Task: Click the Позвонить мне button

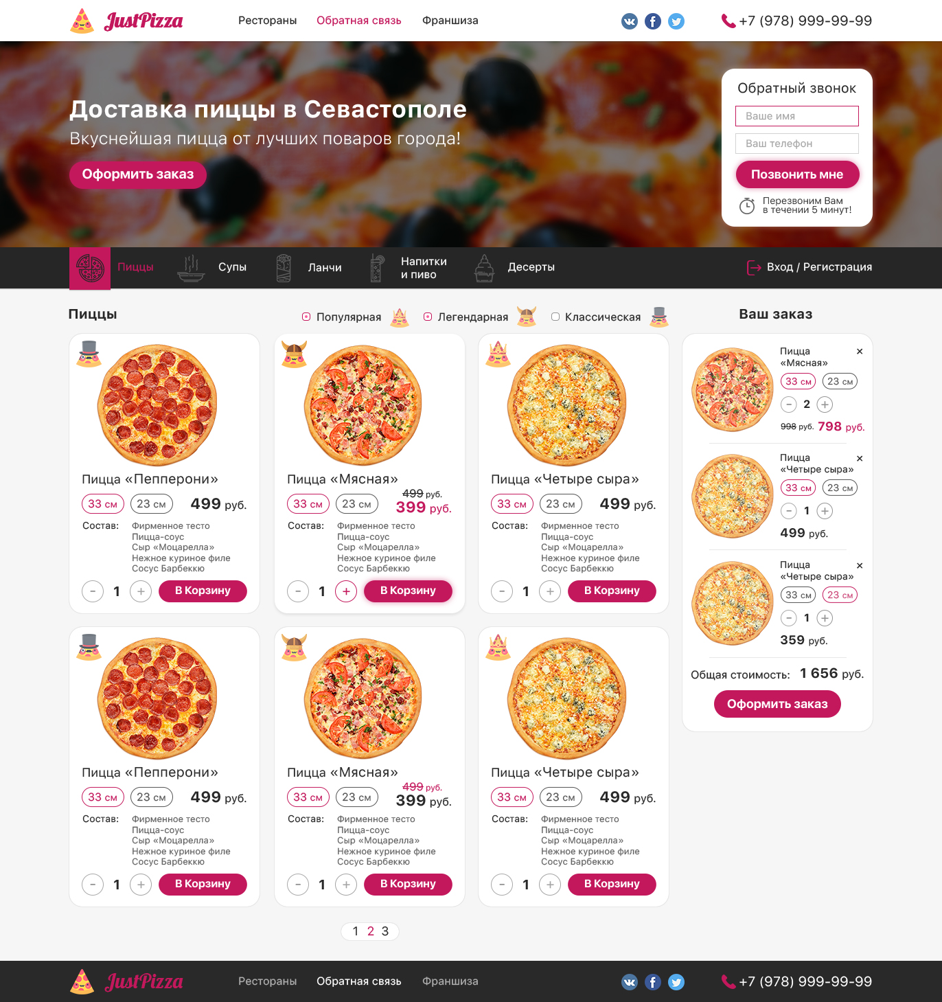Action: tap(797, 174)
